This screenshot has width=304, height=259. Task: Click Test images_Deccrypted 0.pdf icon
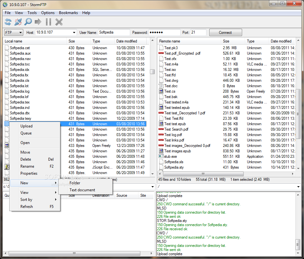(x=161, y=145)
